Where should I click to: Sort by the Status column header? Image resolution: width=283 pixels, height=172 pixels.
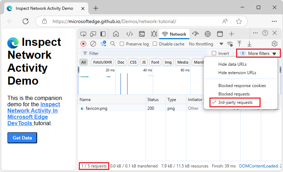click(x=156, y=100)
